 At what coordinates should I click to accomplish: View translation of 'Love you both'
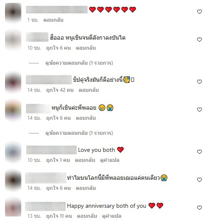pyautogui.click(x=110, y=160)
